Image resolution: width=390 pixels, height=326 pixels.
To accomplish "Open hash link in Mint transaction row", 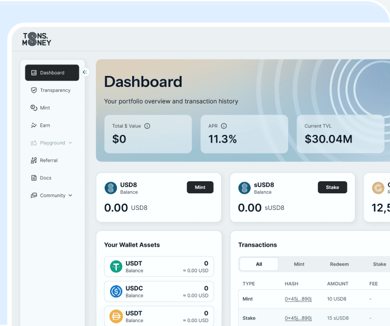I will coord(298,299).
